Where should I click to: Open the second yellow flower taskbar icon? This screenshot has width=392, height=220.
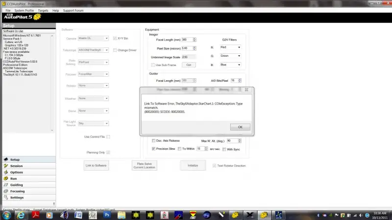tap(150, 215)
